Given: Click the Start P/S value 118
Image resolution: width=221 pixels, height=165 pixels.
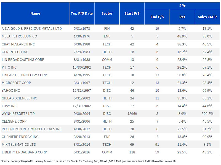Looking at the screenshot, I should [x=132, y=152].
